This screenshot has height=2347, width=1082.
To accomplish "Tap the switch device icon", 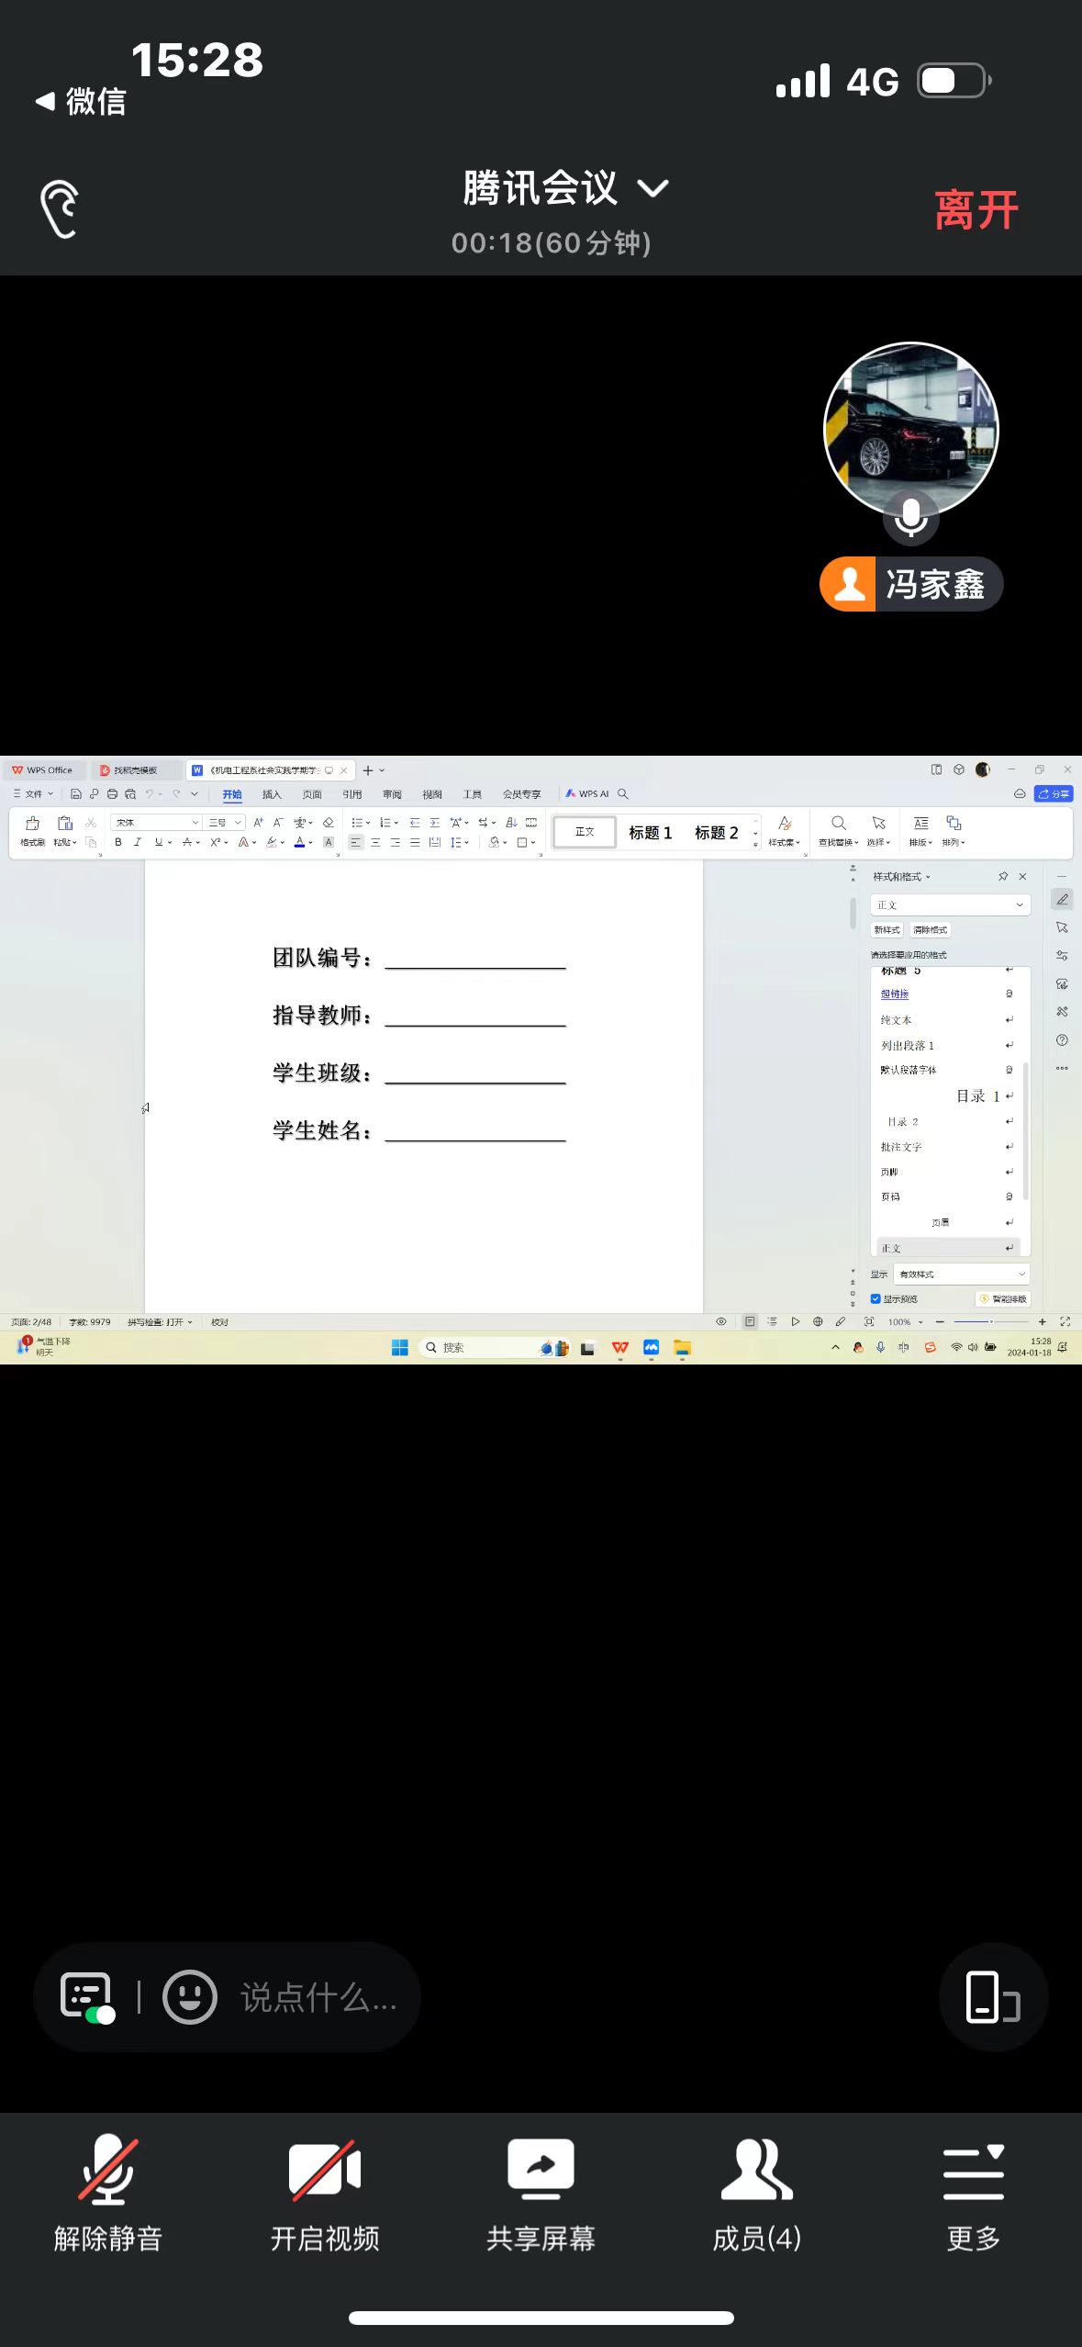I will (x=992, y=1997).
